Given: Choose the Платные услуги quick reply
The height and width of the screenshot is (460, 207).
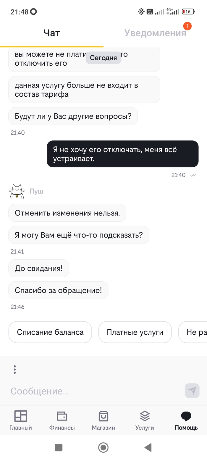Looking at the screenshot, I should coord(135,332).
